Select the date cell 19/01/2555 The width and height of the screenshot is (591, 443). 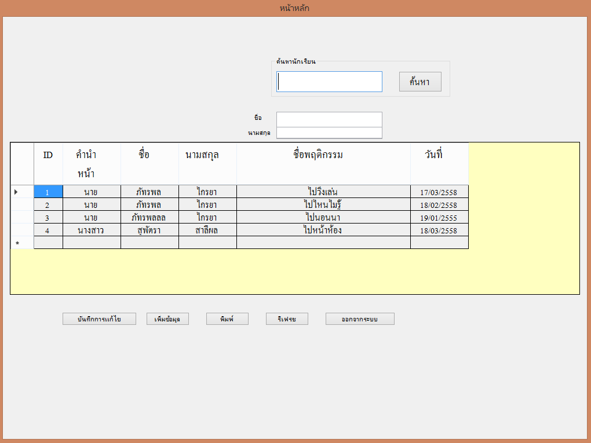tap(439, 217)
